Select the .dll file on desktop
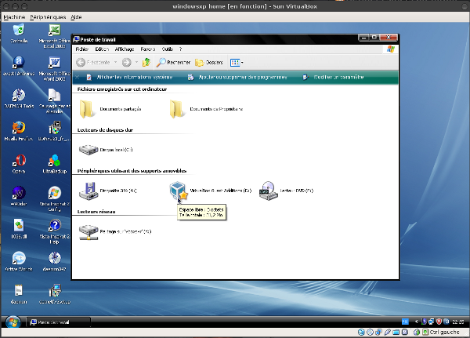 (19, 229)
